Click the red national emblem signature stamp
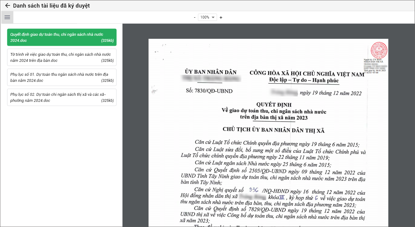The image size is (415, 227). tap(379, 50)
